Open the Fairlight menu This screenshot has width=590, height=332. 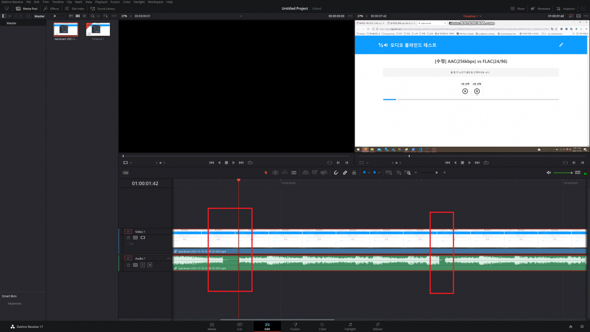click(139, 2)
